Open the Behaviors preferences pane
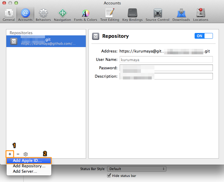 coord(43,15)
